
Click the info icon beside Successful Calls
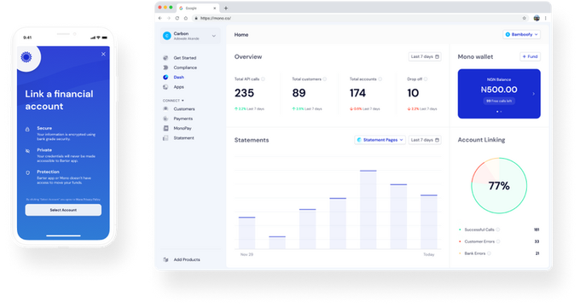pos(498,230)
